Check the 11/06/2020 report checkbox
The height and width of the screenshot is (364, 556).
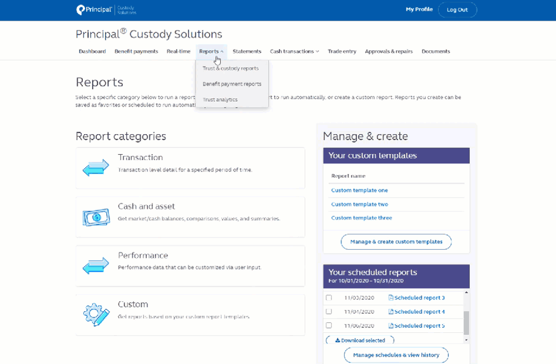click(x=328, y=326)
